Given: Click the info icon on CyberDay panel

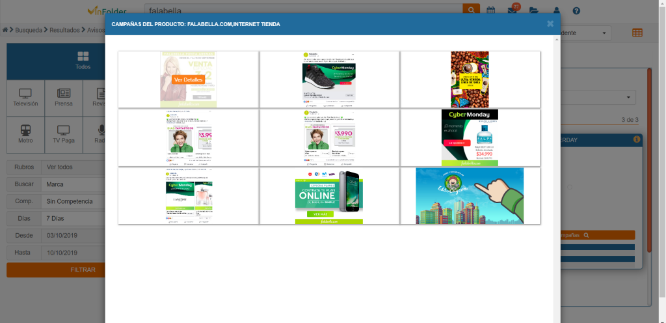Looking at the screenshot, I should pyautogui.click(x=637, y=139).
